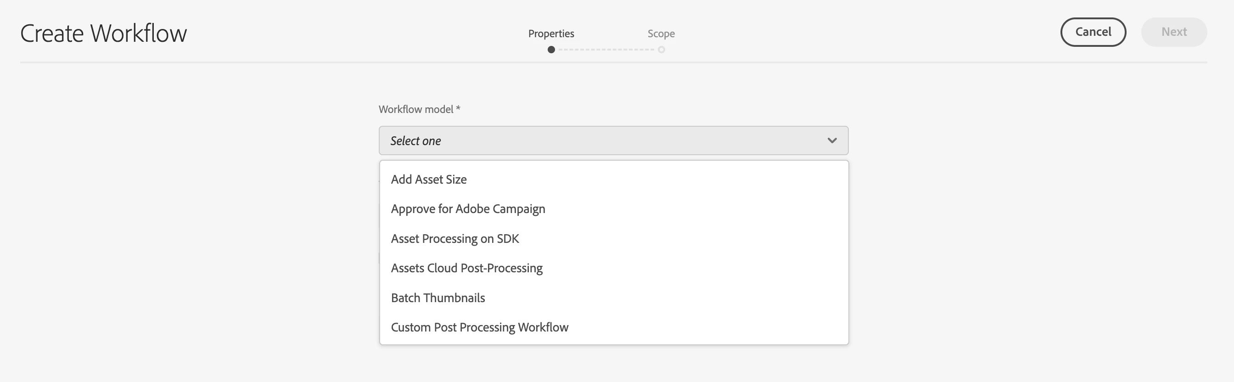
Task: Click the Workflow model field label
Action: coord(416,109)
